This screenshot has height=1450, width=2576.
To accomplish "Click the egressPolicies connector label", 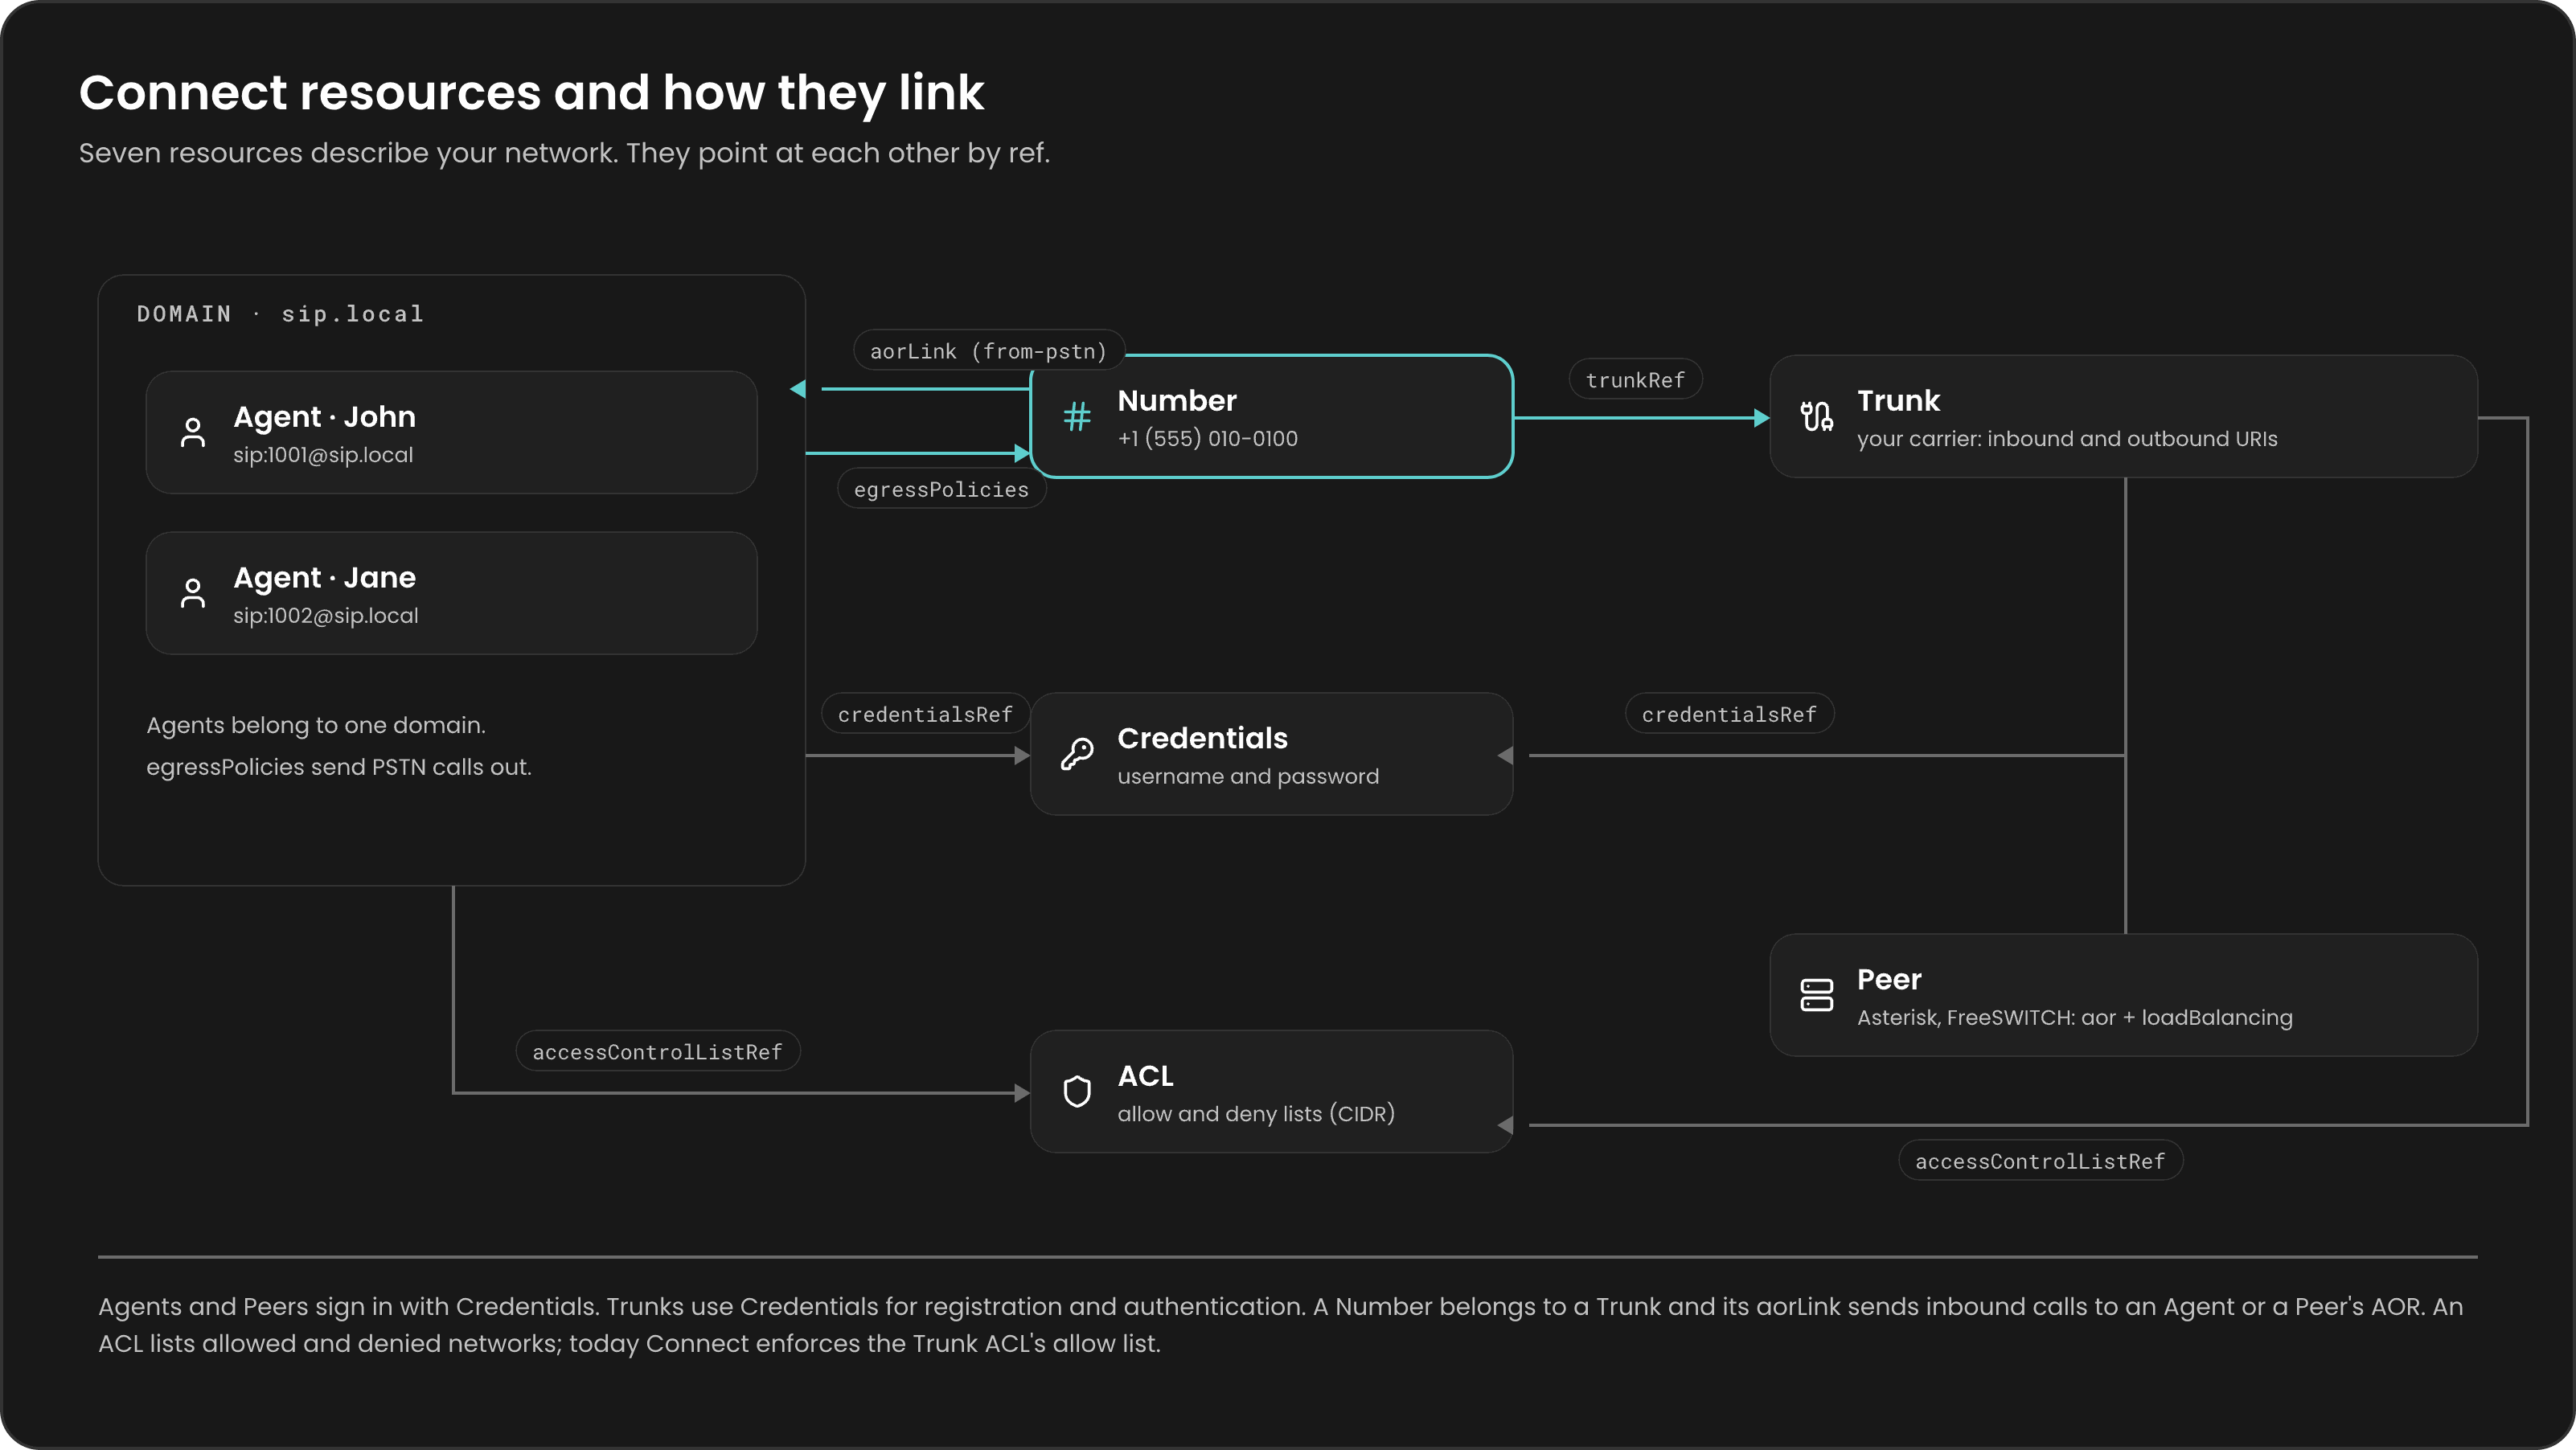I will click(941, 489).
